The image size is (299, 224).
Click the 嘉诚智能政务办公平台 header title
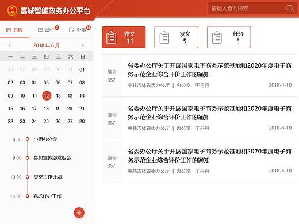tap(55, 11)
